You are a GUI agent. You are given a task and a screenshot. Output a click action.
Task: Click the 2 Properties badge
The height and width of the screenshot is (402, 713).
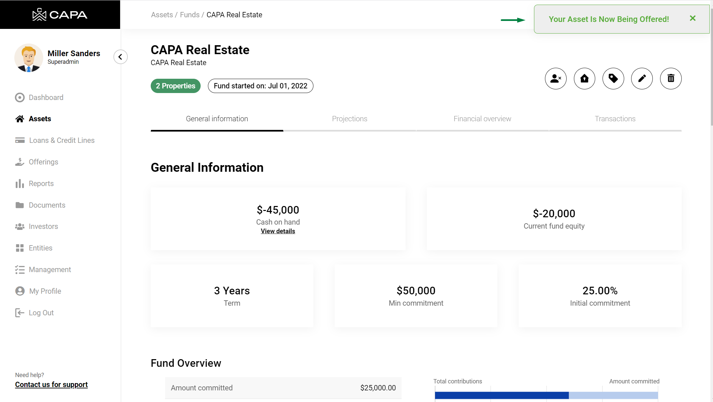click(x=176, y=86)
